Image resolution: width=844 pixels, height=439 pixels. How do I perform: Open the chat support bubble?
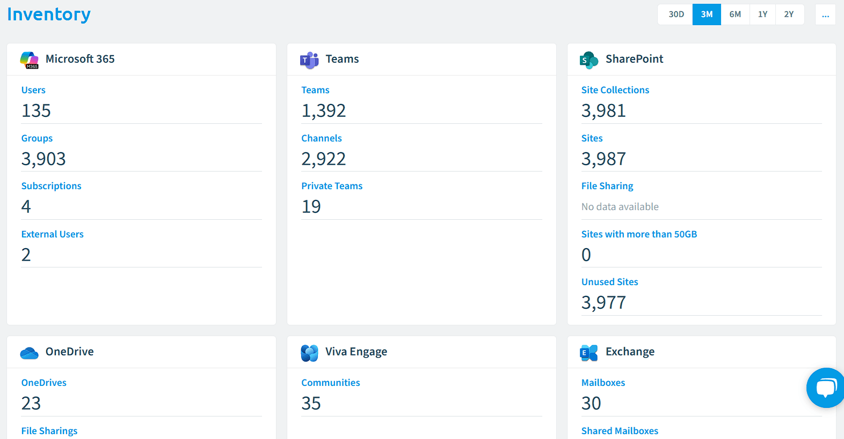pyautogui.click(x=826, y=388)
